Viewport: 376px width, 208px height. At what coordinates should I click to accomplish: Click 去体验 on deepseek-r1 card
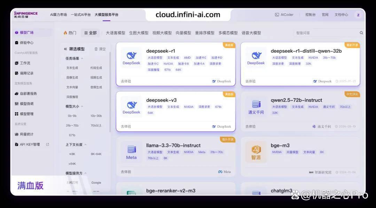[x=126, y=81]
